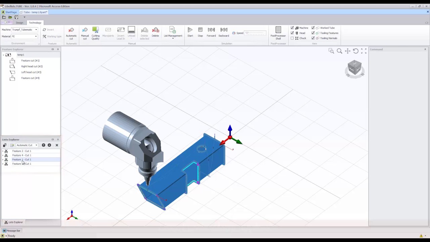Click the warning icon in status bar
This screenshot has width=430, height=242.
pos(421,236)
